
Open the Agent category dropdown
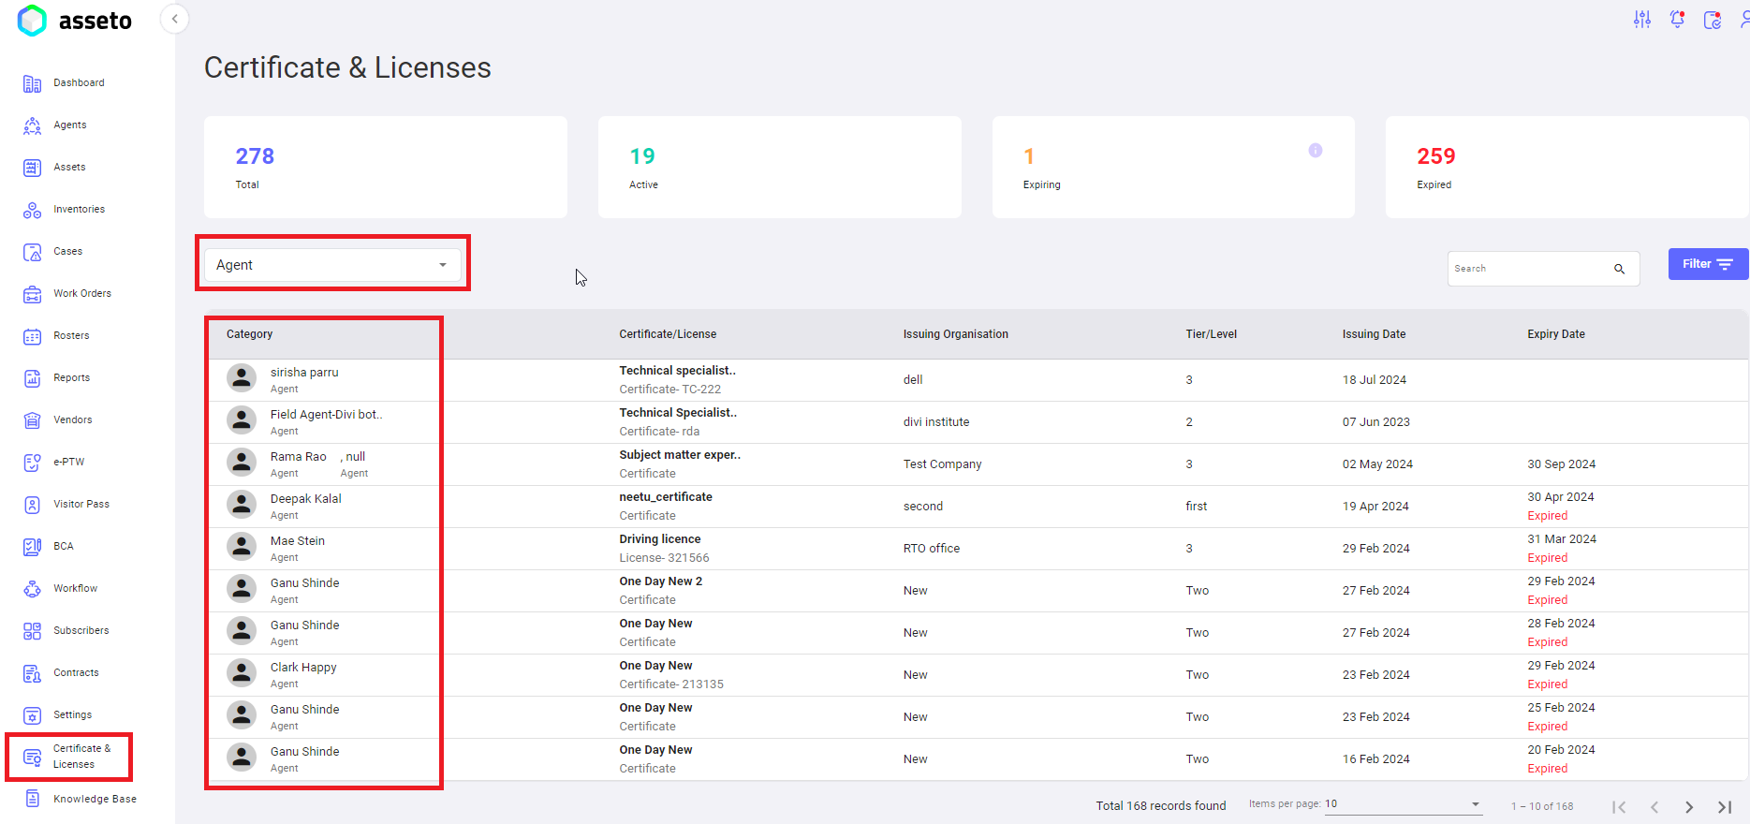pos(332,265)
